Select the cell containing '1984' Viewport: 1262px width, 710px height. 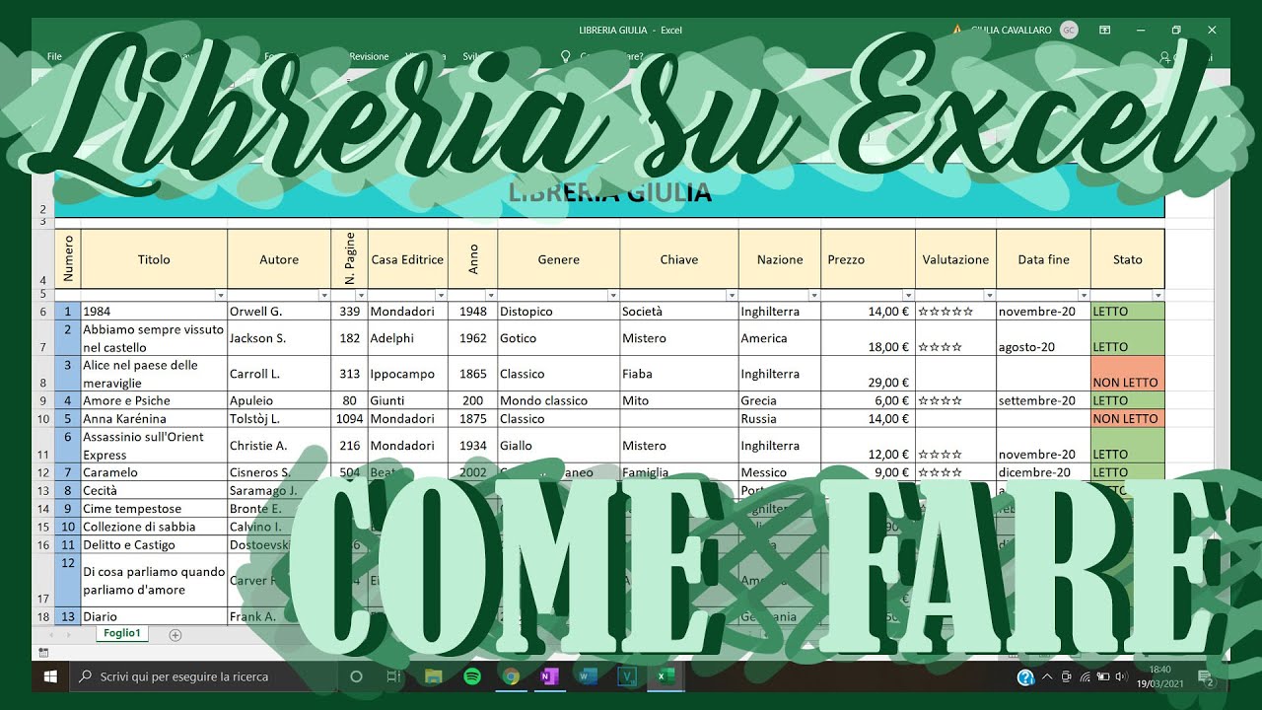[x=154, y=312]
